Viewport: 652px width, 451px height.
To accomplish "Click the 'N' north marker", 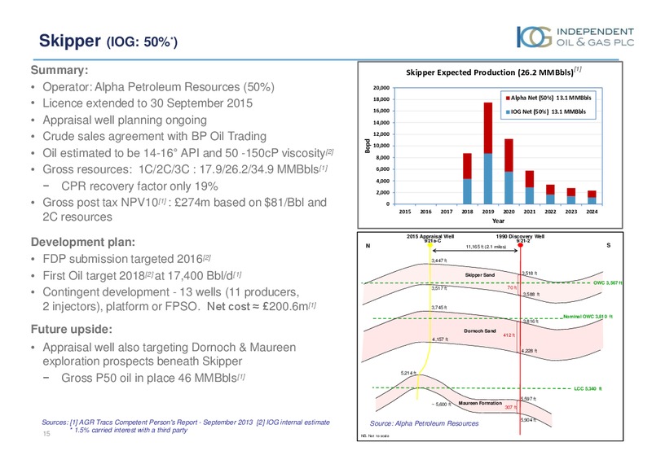I will tap(368, 246).
